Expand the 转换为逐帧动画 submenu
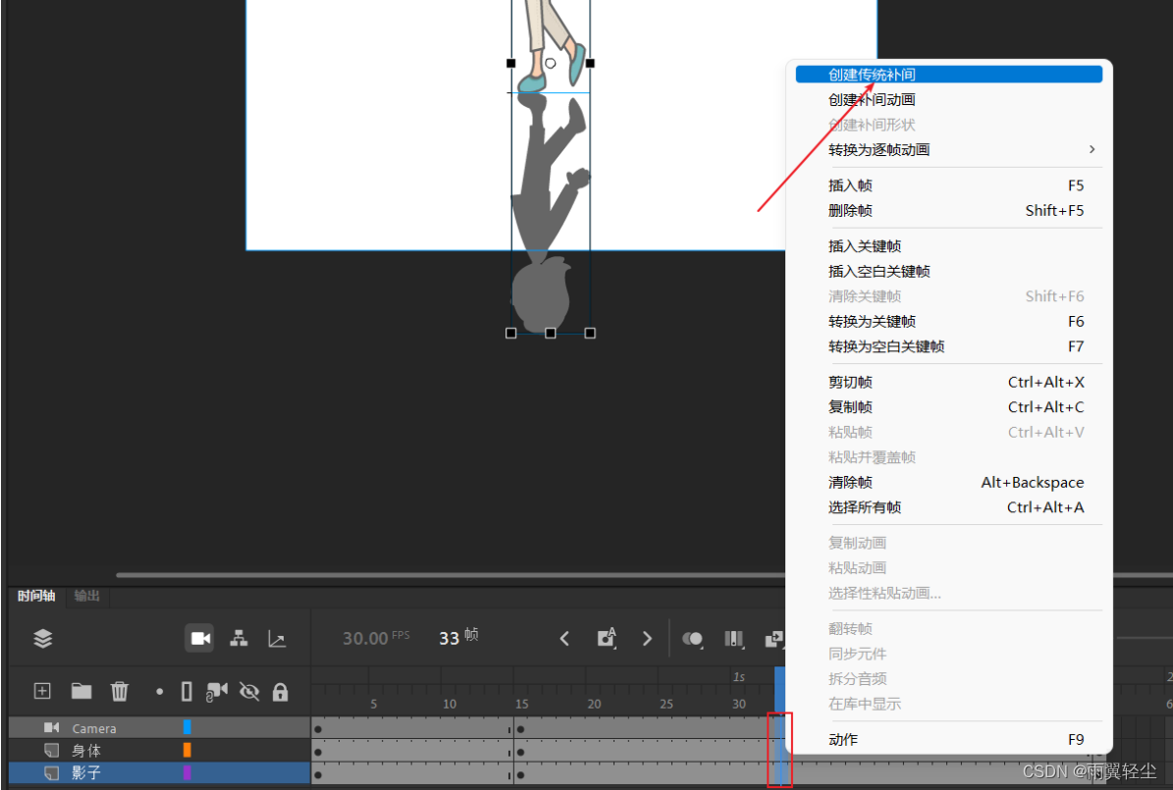 [1091, 149]
